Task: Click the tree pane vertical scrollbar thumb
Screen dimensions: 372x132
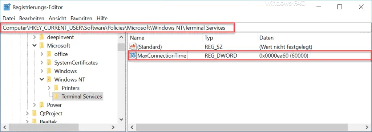Action: coord(121,47)
